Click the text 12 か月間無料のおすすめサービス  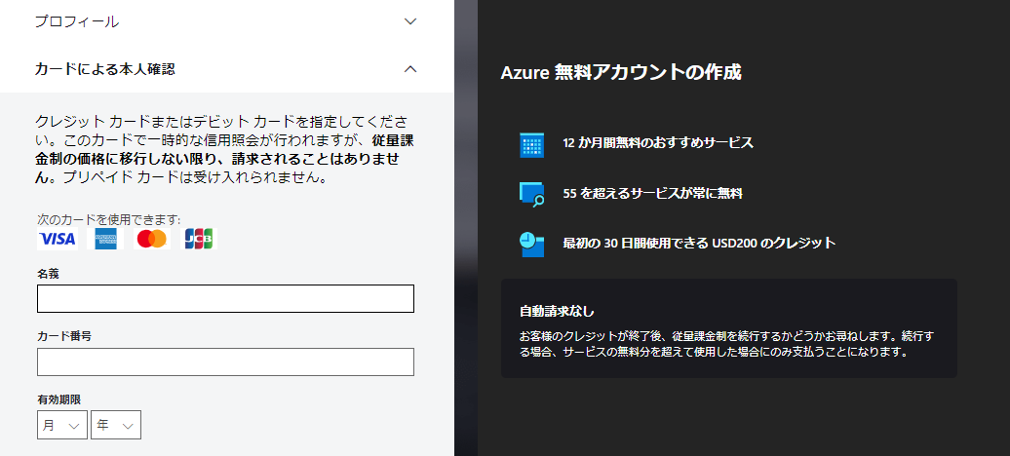tap(658, 143)
